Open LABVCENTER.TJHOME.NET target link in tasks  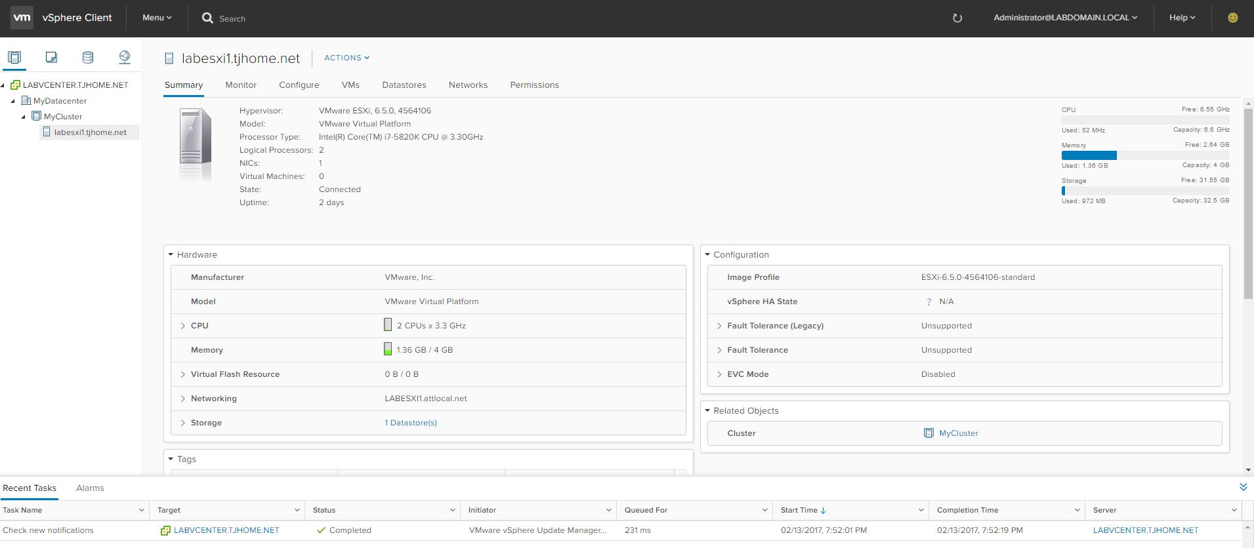(x=226, y=530)
